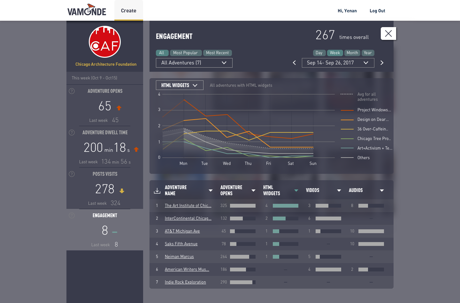
Task: Select the Engagement sidebar panel
Action: pos(105,230)
